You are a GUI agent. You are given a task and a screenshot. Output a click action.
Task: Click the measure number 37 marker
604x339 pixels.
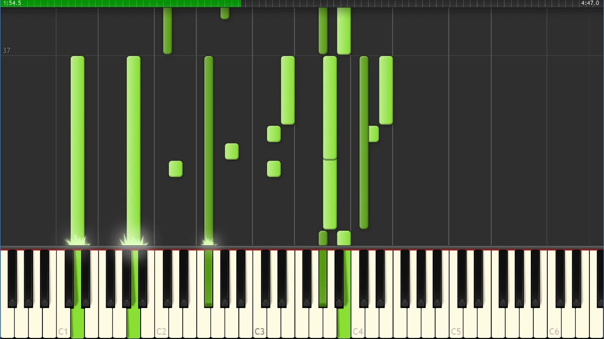(6, 50)
